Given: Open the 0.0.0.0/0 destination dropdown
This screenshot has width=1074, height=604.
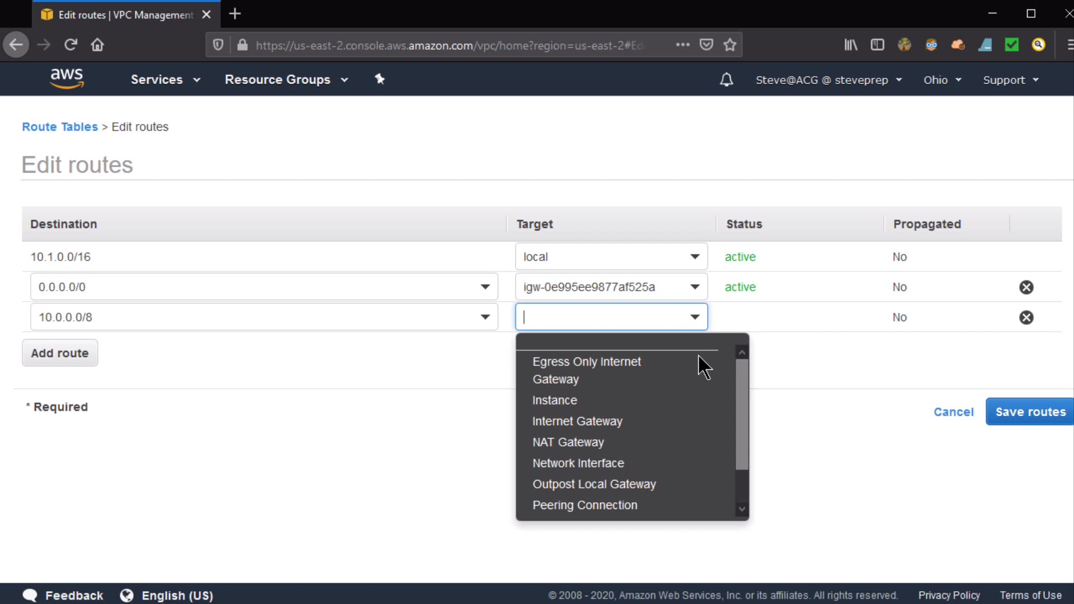Looking at the screenshot, I should click(485, 287).
